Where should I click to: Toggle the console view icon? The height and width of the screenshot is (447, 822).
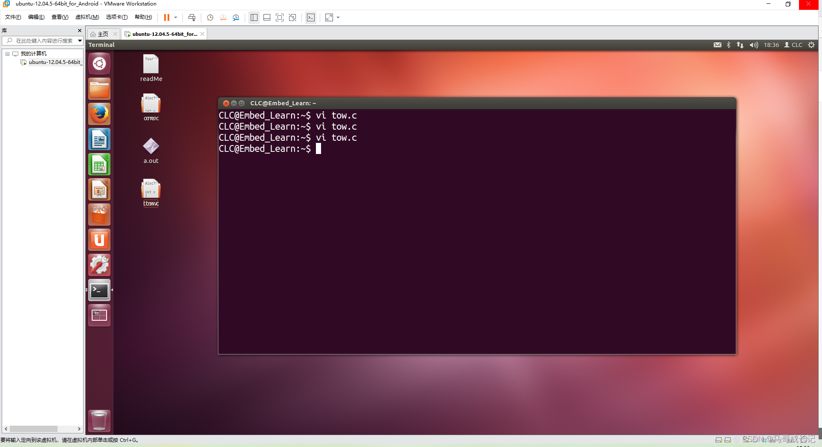(311, 17)
